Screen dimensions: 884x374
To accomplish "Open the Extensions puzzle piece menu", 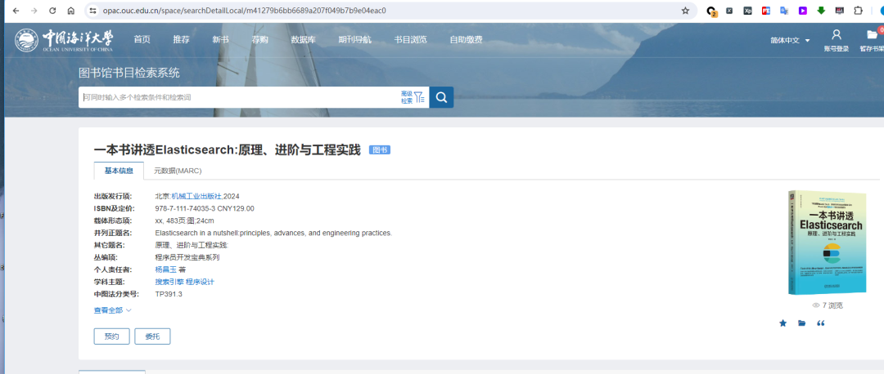I will point(858,11).
